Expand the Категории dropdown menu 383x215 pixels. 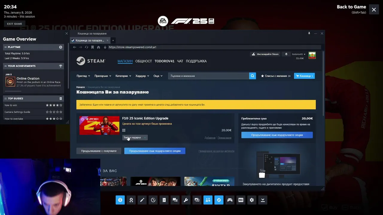(123, 76)
